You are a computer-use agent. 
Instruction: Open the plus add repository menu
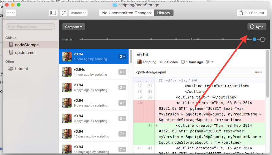pyautogui.click(x=11, y=13)
